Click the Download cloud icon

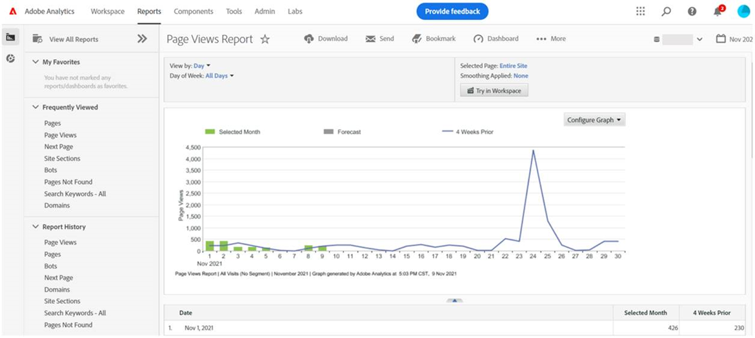coord(309,39)
